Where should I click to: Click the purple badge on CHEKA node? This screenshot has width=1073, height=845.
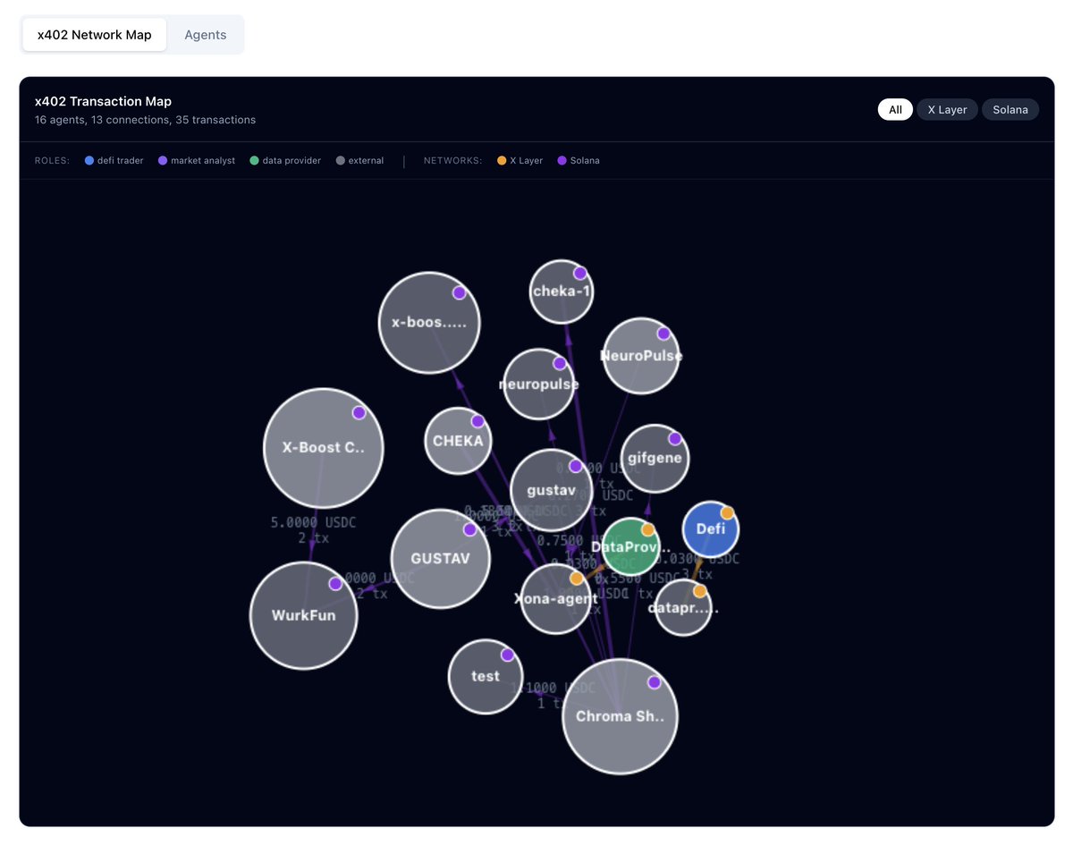click(x=477, y=421)
